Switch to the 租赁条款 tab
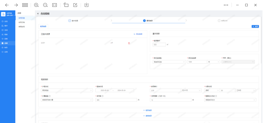Image resolution: width=263 pixels, height=123 pixels. 43,26
